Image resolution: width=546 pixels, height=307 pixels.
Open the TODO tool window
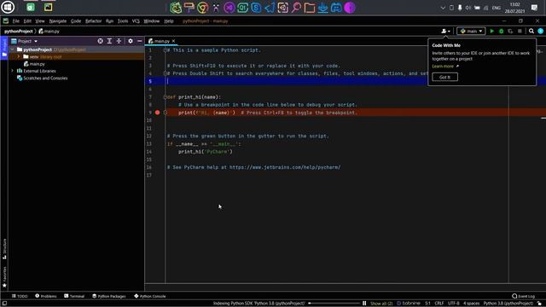[20, 296]
